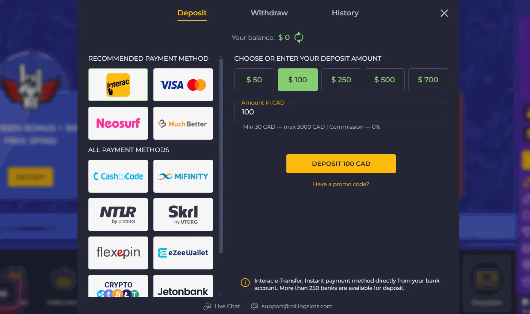Viewport: 530px width, 314px height.
Task: Click the DEPOSIT 100 CAD button
Action: click(341, 164)
